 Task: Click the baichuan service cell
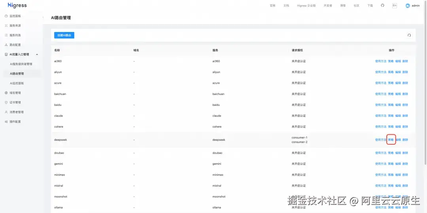point(218,94)
